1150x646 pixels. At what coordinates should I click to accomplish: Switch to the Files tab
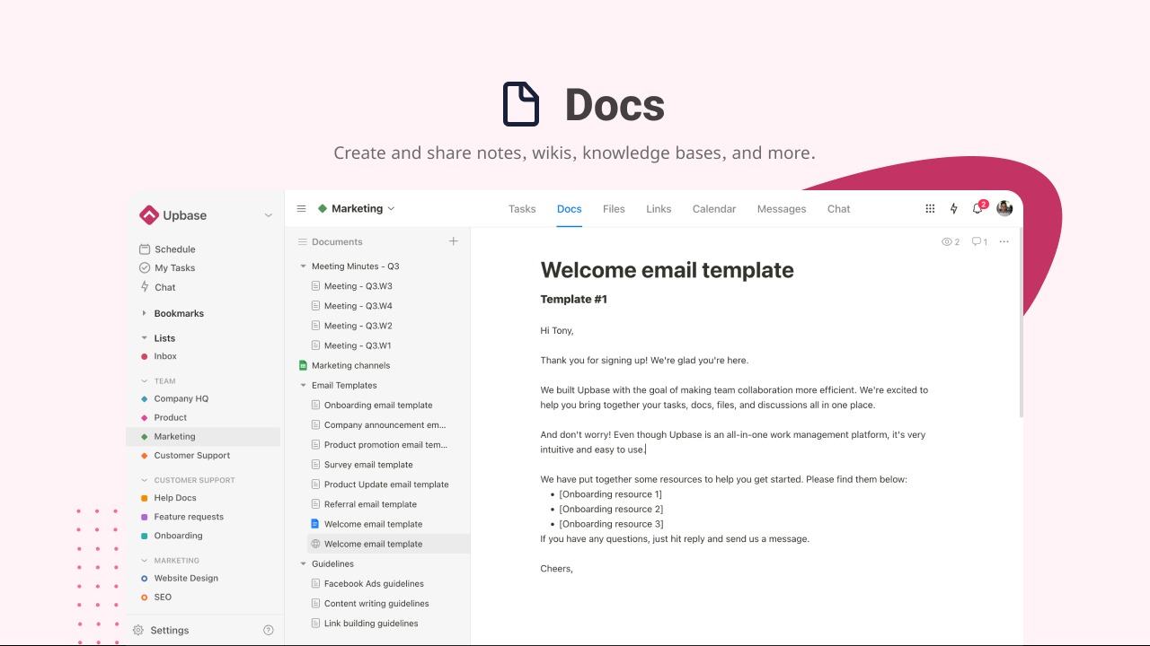pos(614,209)
